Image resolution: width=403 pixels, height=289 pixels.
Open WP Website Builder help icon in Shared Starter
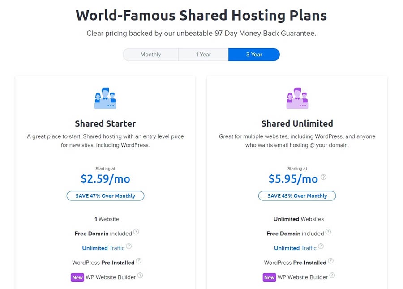(140, 276)
